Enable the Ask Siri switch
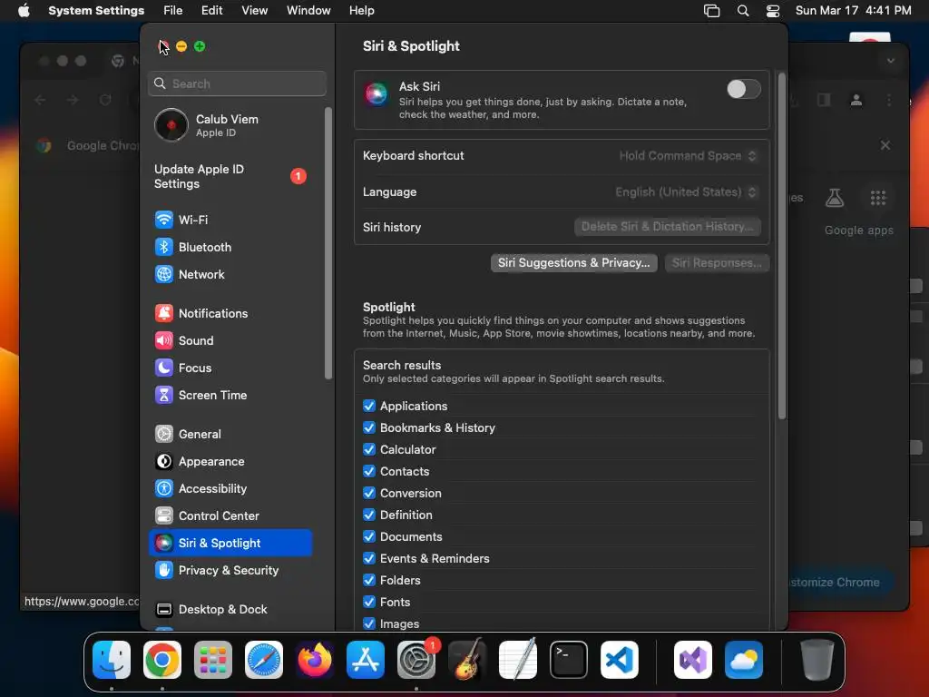The width and height of the screenshot is (929, 697). click(x=744, y=90)
